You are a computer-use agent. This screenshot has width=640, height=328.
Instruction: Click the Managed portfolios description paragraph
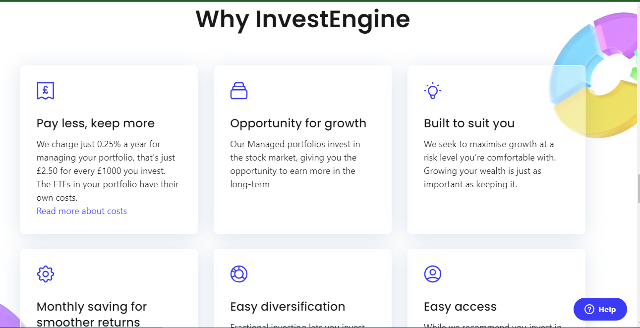(x=295, y=164)
